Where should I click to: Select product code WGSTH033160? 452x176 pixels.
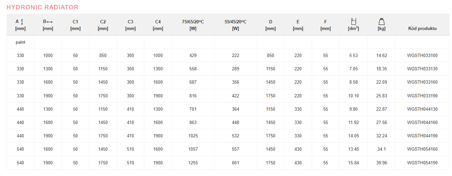point(422,82)
